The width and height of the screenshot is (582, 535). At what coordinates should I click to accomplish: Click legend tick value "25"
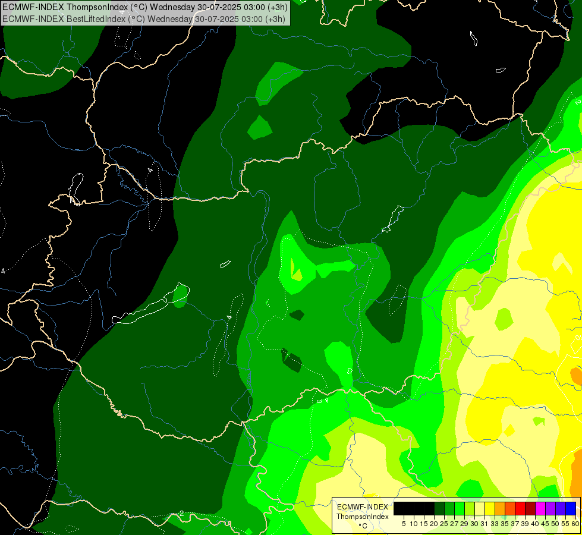pos(444,524)
